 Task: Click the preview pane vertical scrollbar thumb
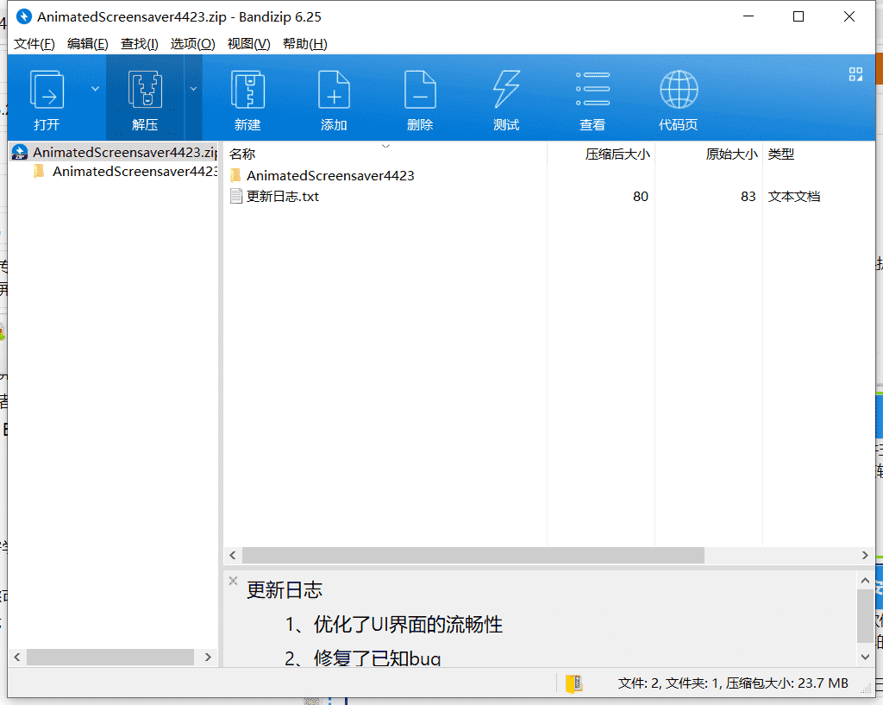pos(865,615)
